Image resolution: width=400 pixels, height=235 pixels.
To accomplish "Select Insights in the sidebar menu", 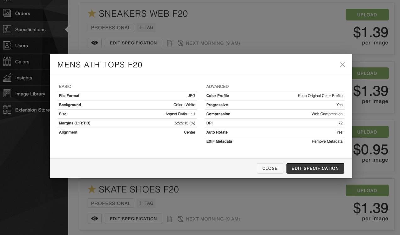I will pos(24,78).
